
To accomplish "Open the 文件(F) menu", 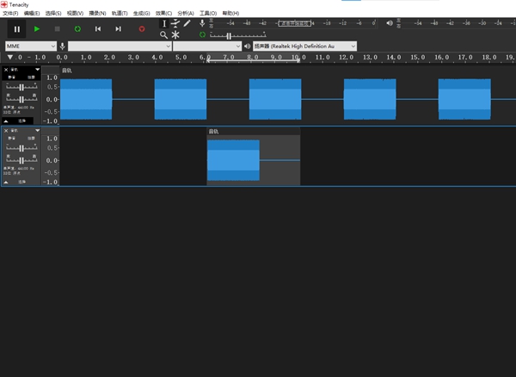I will (10, 13).
